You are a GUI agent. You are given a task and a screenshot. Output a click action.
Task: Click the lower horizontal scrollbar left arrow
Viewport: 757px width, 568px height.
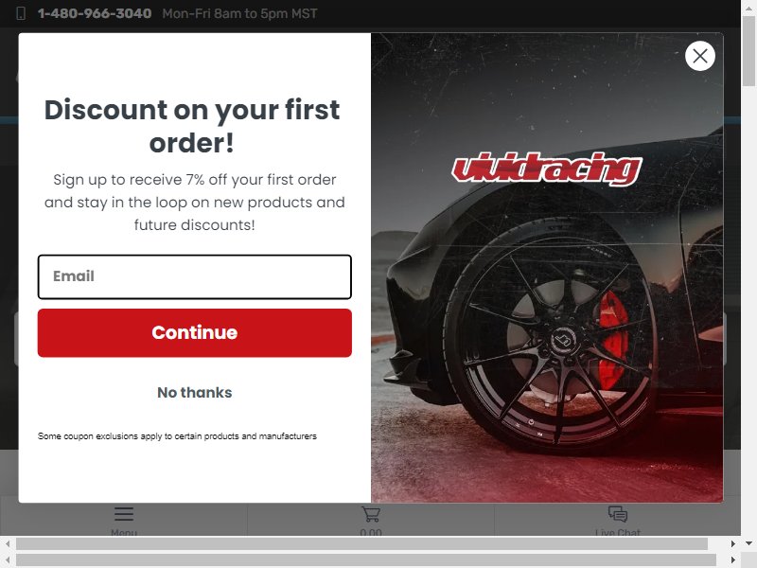(x=7, y=560)
